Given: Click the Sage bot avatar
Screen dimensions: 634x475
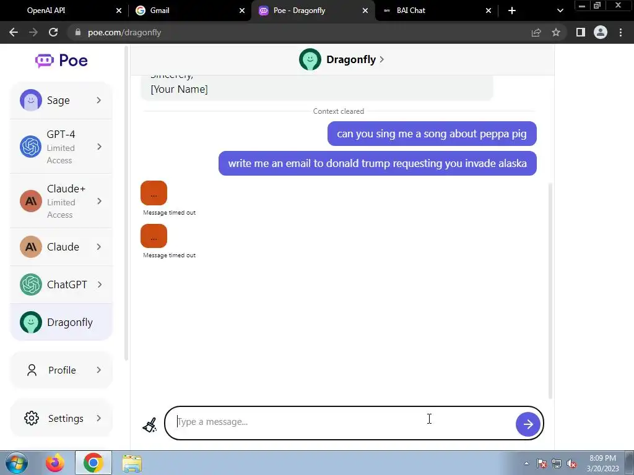Looking at the screenshot, I should click(x=31, y=100).
